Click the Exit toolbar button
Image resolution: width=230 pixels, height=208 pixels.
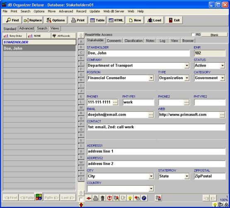(x=174, y=20)
